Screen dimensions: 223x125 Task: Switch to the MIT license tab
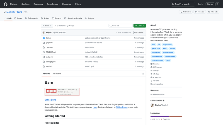click(x=57, y=74)
